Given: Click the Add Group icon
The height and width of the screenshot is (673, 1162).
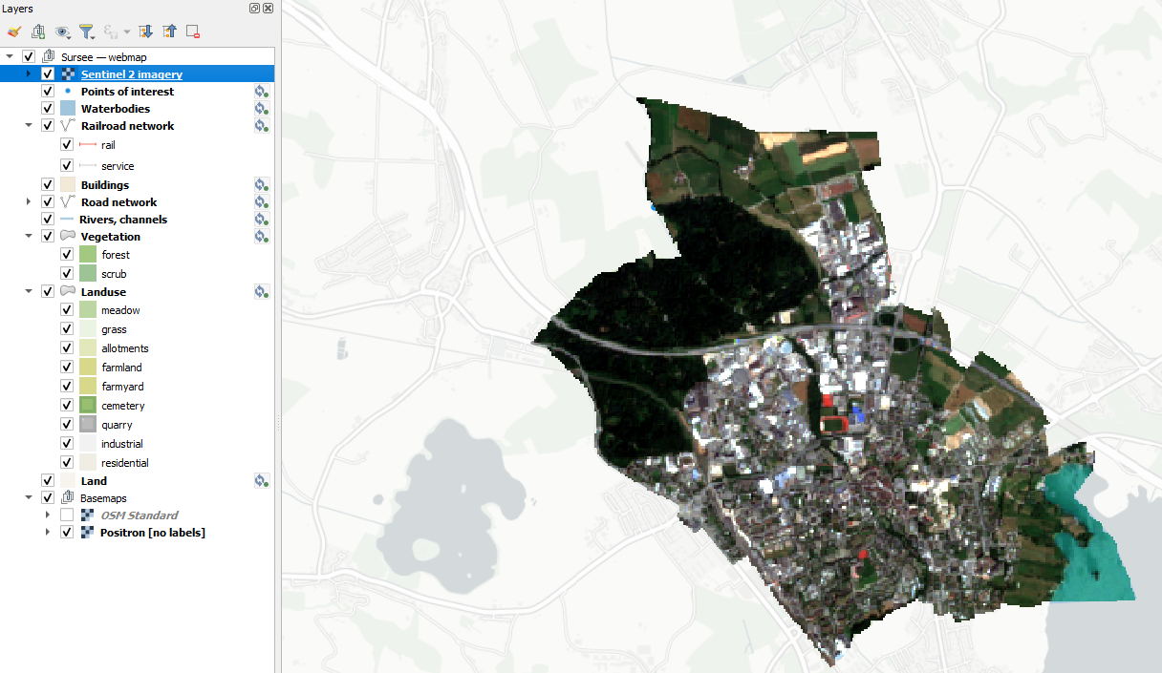Looking at the screenshot, I should click(38, 32).
